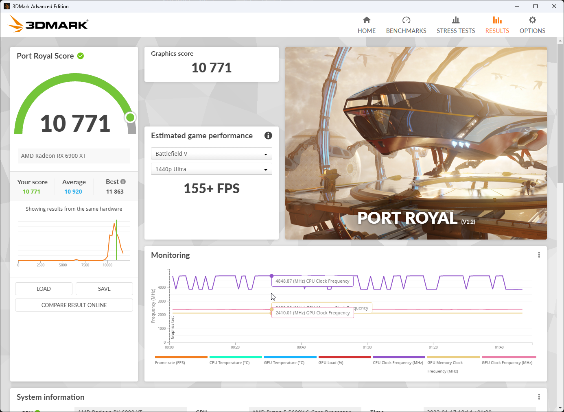This screenshot has width=564, height=412.
Task: Click the 3DMark logo
Action: pyautogui.click(x=48, y=24)
